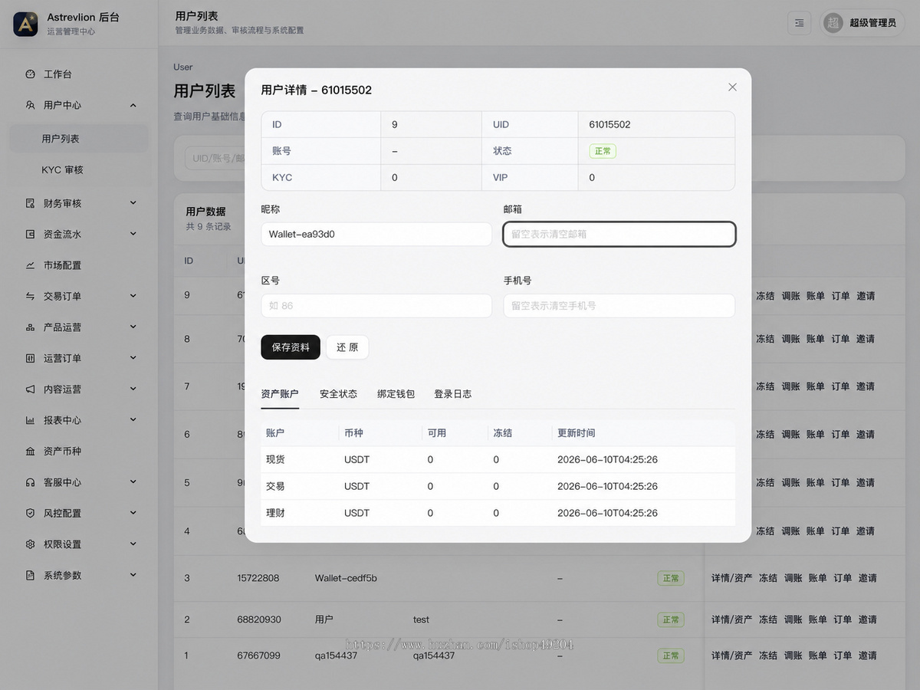Open KYC 审核 in the sidebar
Viewport: 920px width, 690px height.
coord(78,169)
